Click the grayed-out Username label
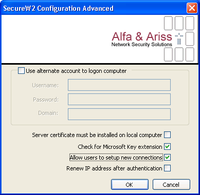This screenshot has width=200, height=195. [x=45, y=85]
